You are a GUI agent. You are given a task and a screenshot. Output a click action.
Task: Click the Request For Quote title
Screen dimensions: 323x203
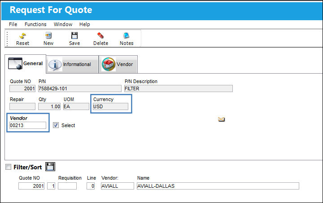tap(51, 10)
